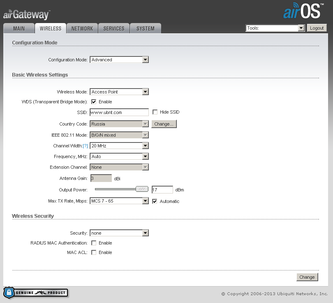Switch to the NETWORK tab

[x=82, y=28]
